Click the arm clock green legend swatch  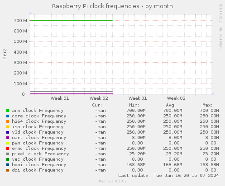pyautogui.click(x=8, y=111)
